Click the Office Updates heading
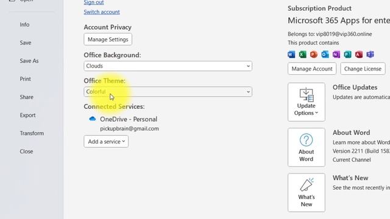390x219 pixels. (x=355, y=88)
